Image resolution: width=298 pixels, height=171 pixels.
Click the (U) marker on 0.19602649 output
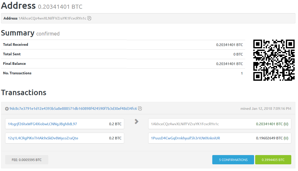286,138
